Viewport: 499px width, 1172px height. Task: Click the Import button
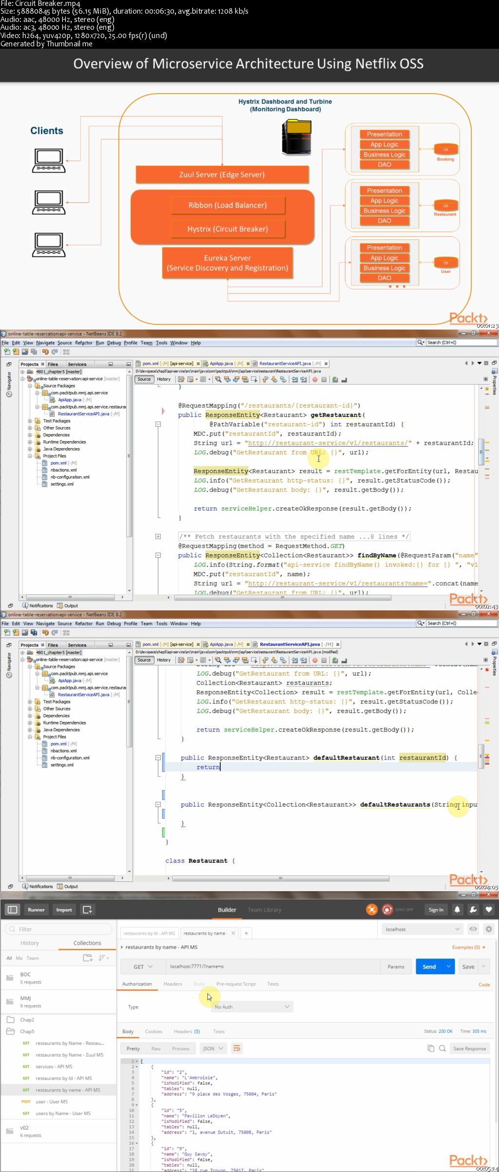coord(64,910)
